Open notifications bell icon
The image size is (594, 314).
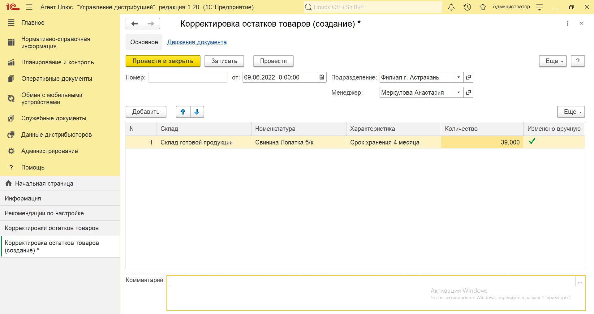451,7
